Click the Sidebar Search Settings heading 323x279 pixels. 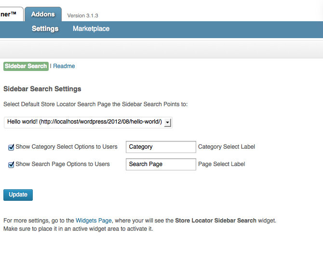click(42, 89)
